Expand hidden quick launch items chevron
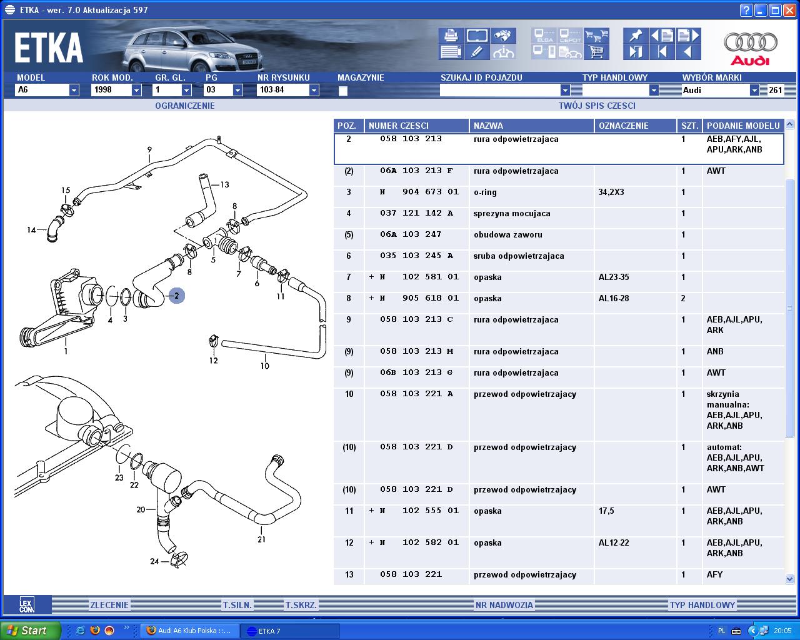800x640 pixels. pyautogui.click(x=127, y=627)
